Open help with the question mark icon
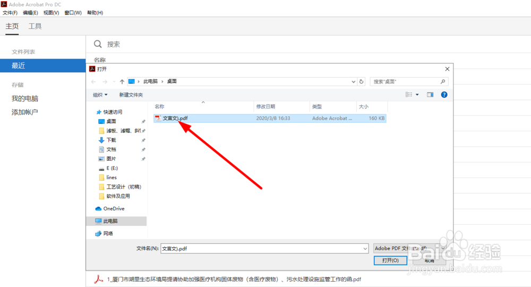This screenshot has height=287, width=531. [444, 95]
